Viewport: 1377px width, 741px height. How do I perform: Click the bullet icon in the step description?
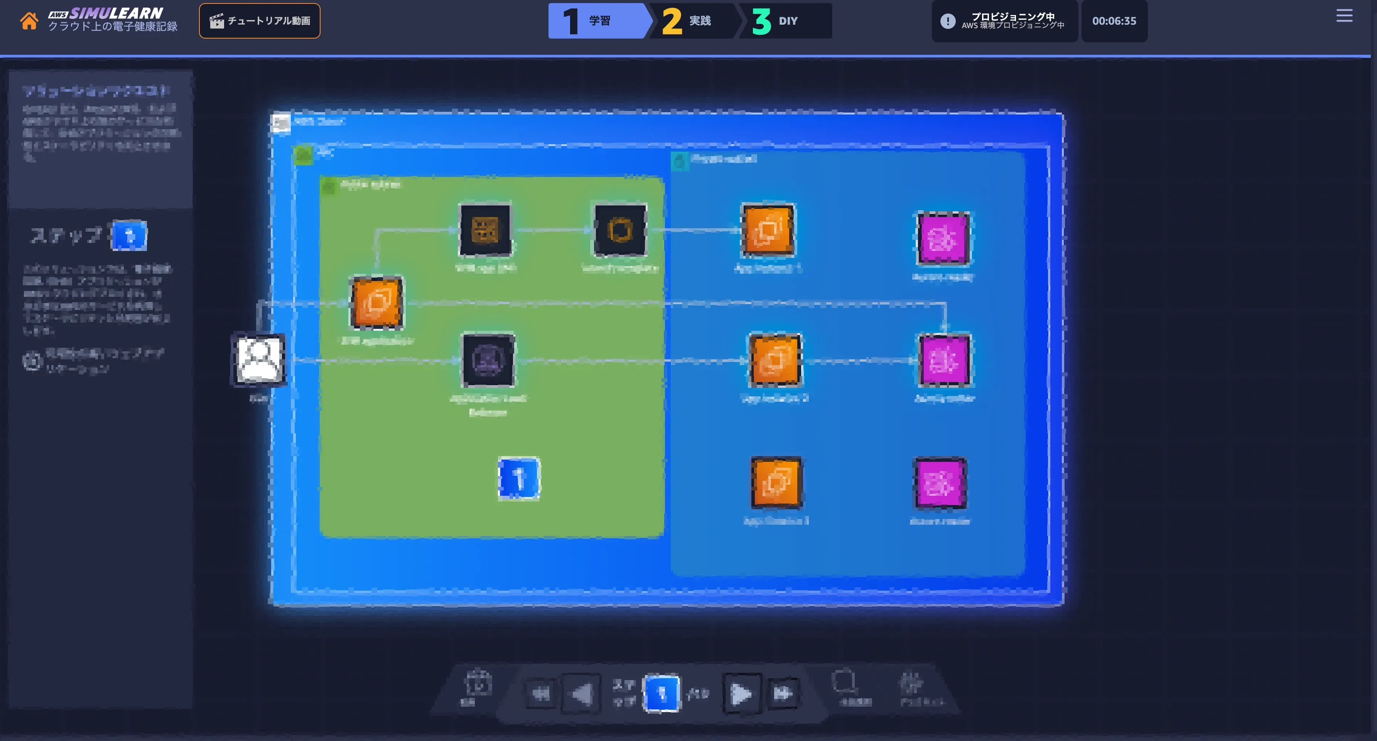pos(32,360)
